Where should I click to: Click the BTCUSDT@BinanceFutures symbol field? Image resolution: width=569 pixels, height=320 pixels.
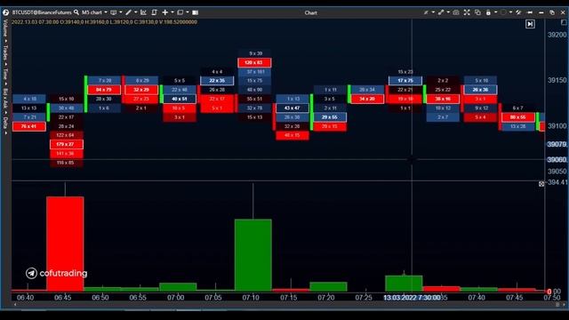click(x=42, y=12)
